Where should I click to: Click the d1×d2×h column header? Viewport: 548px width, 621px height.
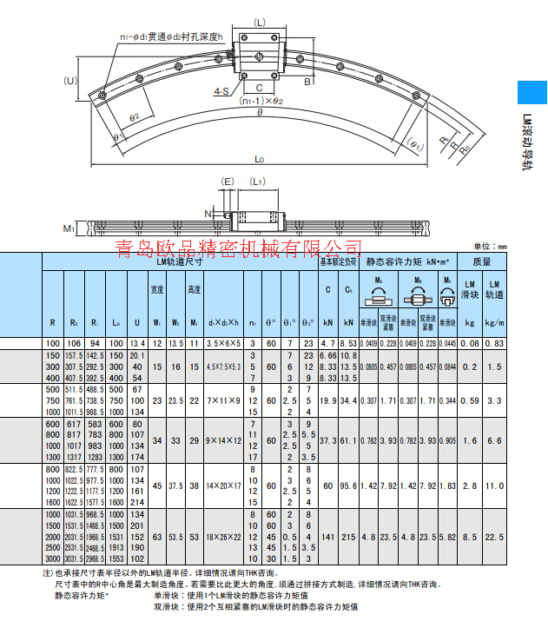point(224,323)
